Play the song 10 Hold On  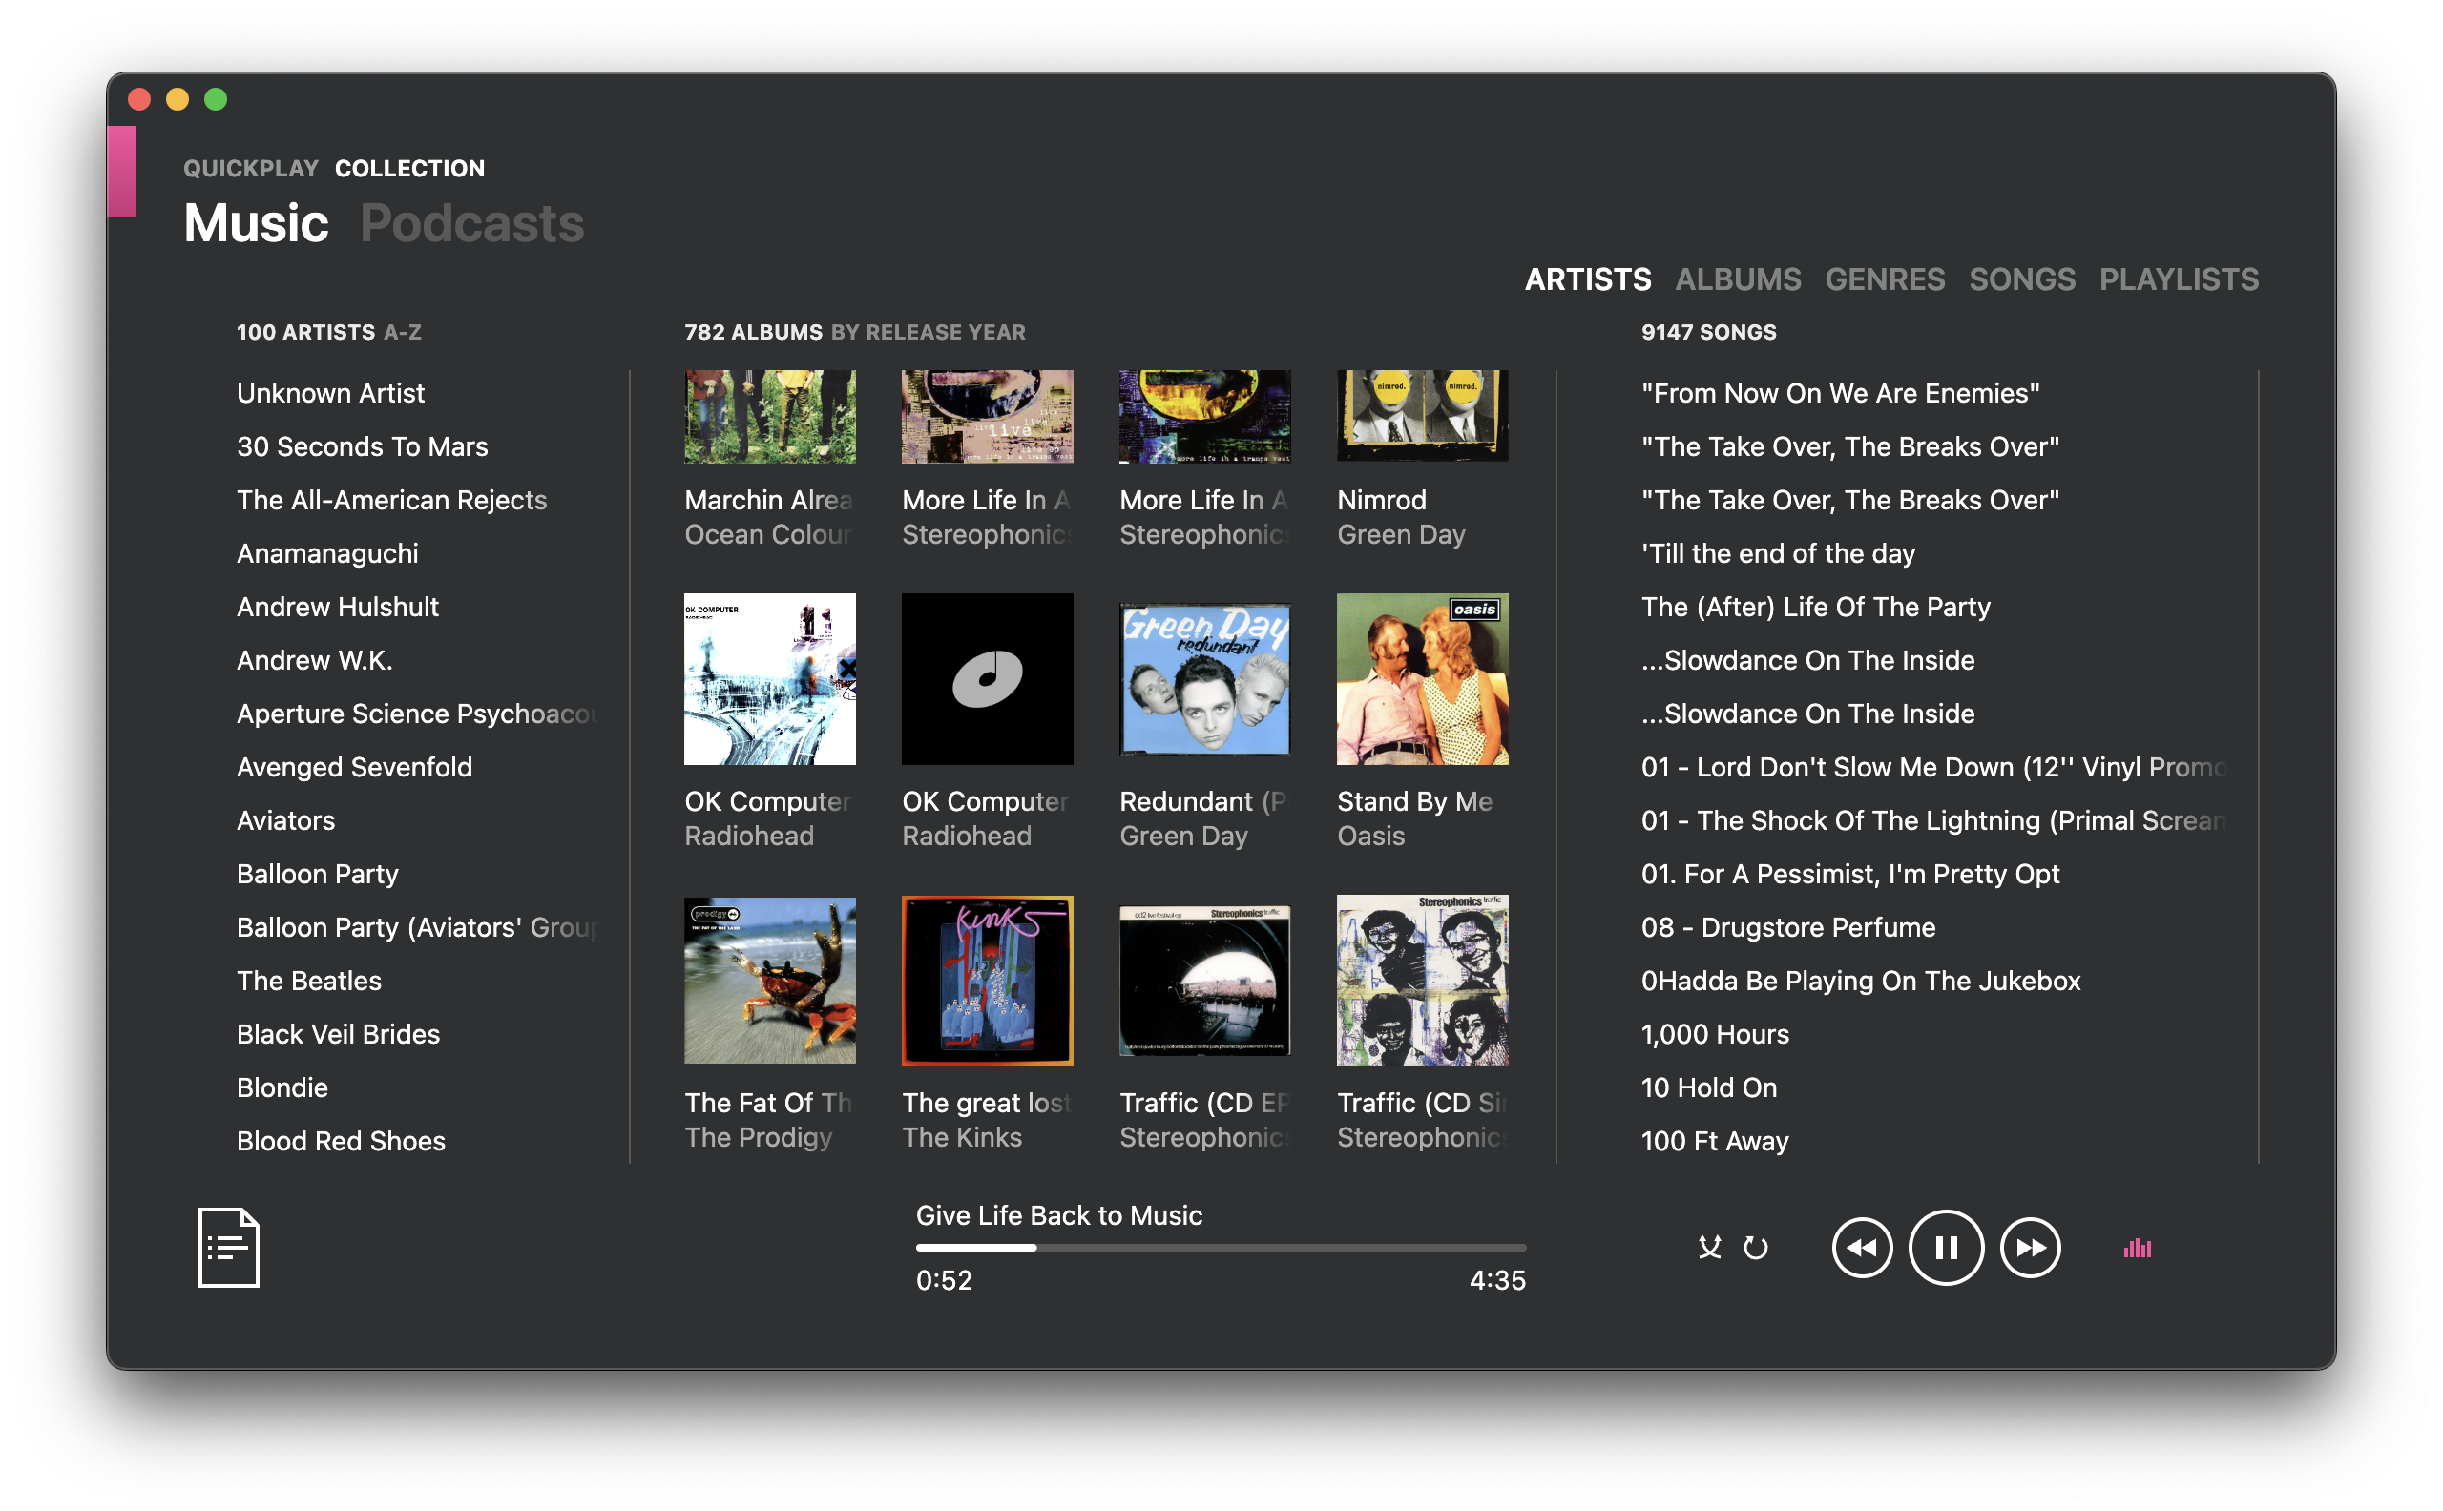1709,1087
